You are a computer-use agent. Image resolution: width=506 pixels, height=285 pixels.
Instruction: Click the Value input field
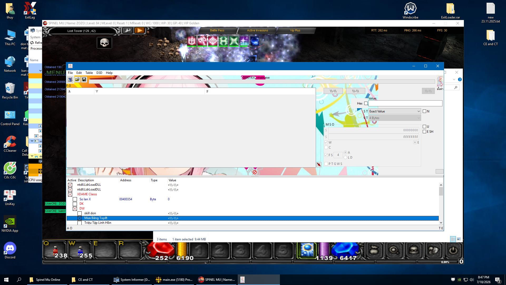pos(405,103)
